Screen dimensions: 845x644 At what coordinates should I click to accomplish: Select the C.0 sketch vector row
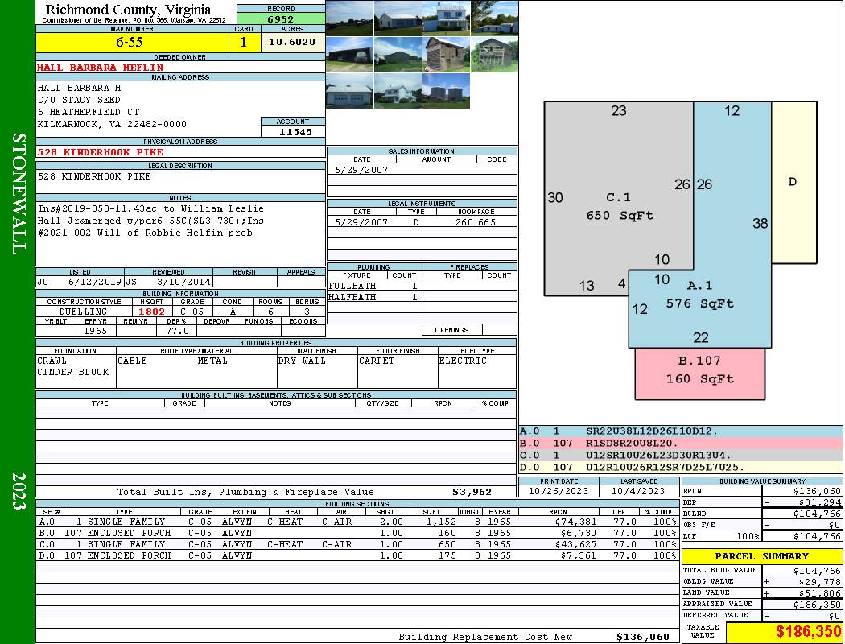pos(681,455)
